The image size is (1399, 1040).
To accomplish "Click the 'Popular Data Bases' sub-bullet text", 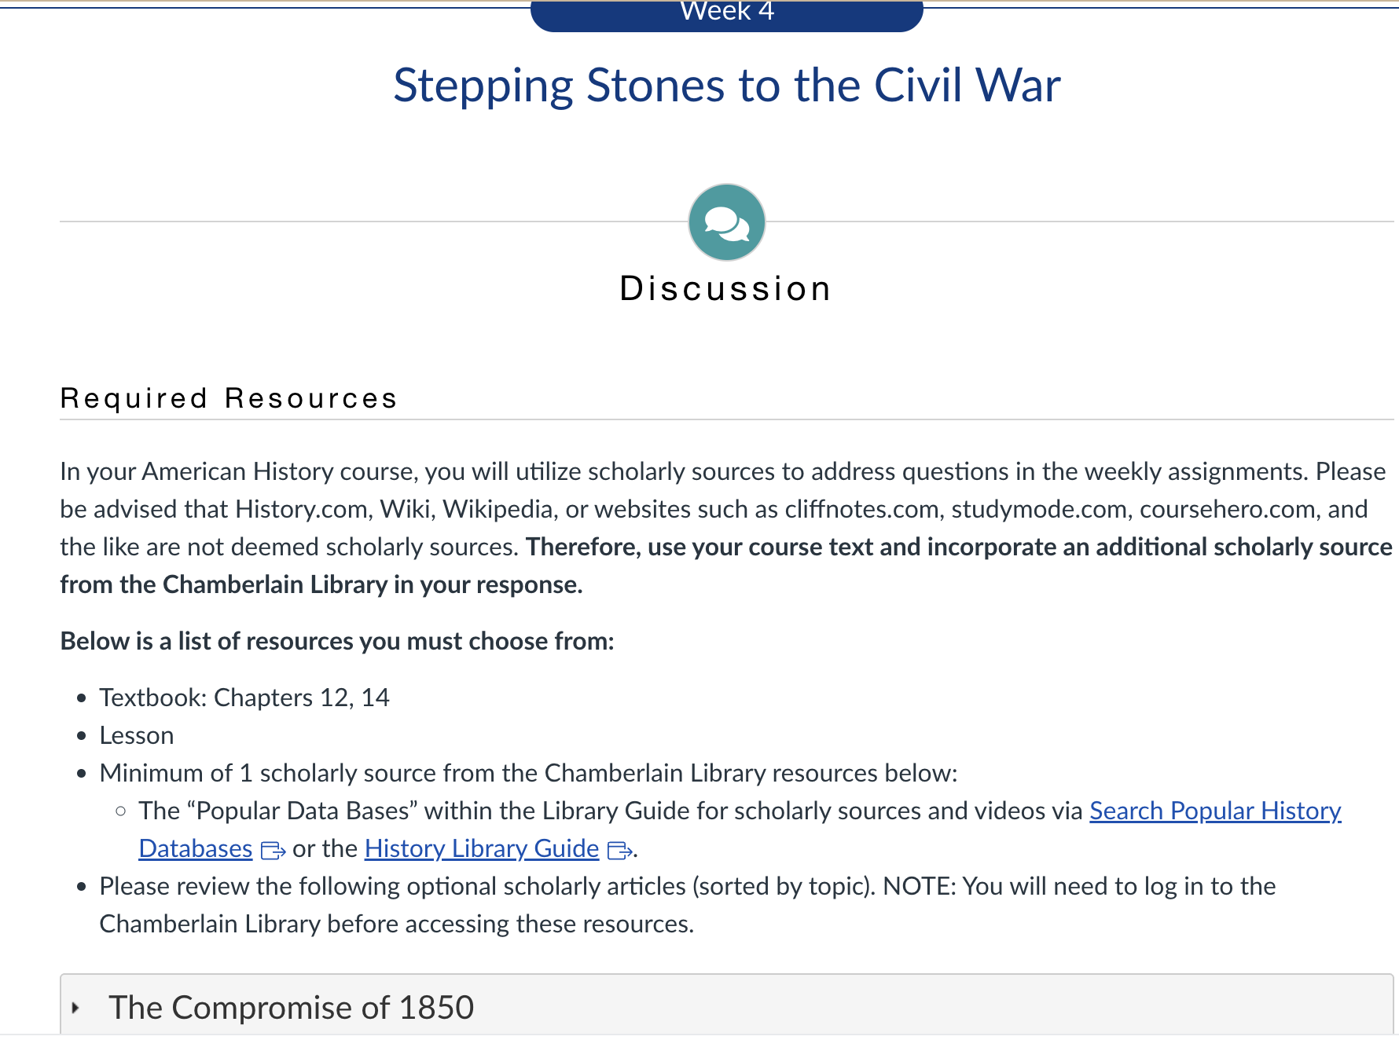I will (x=610, y=811).
